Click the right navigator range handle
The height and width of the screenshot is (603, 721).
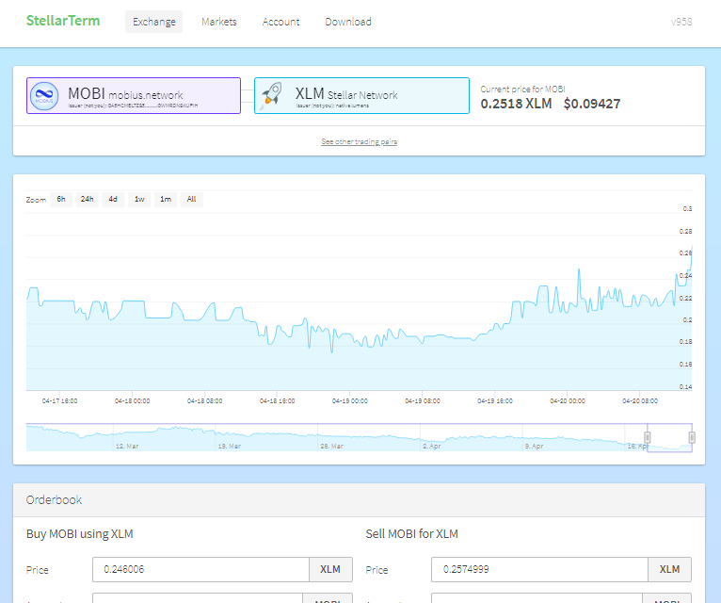[x=692, y=437]
